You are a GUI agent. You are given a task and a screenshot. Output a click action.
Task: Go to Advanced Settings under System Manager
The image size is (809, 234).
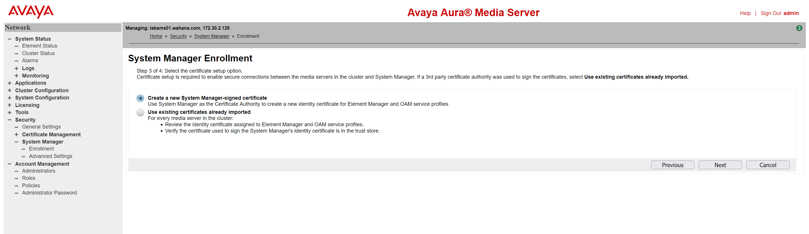pos(50,156)
